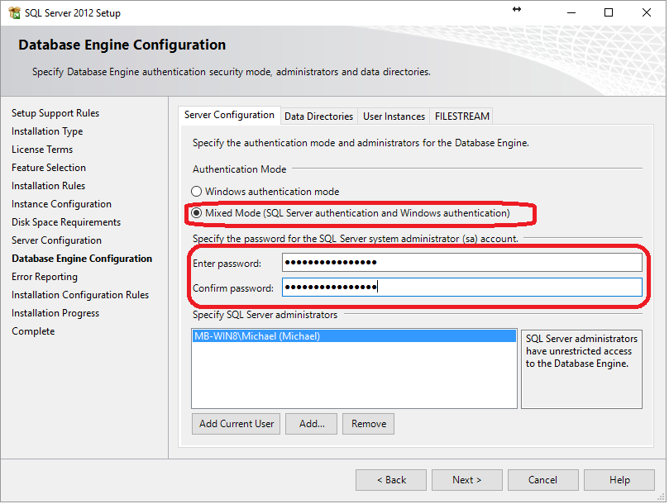Click License Terms step
669x504 pixels.
(42, 150)
